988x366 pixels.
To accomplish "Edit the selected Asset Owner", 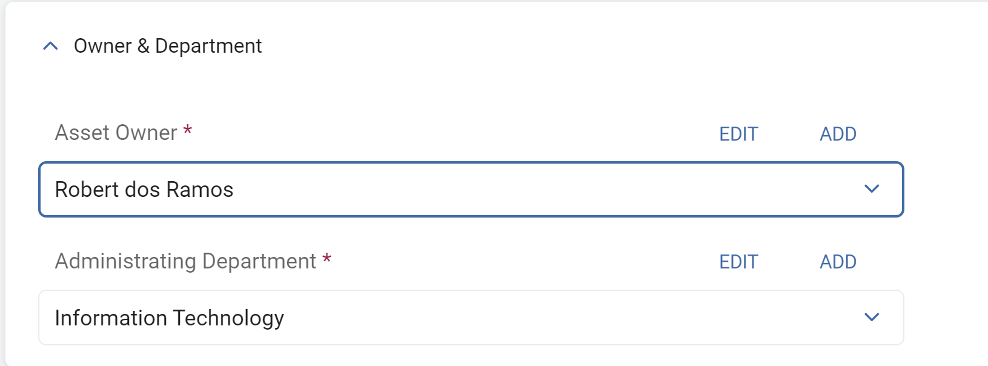I will pyautogui.click(x=738, y=134).
